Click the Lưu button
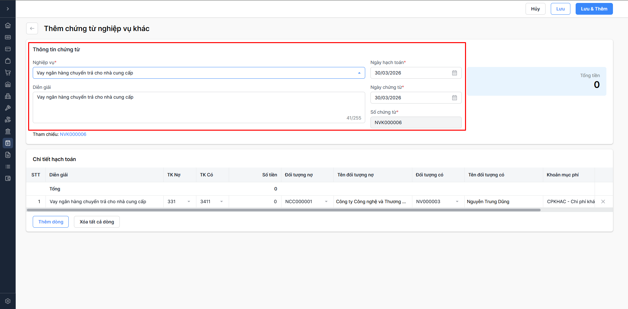Viewport: 628px width, 309px height. coord(561,9)
